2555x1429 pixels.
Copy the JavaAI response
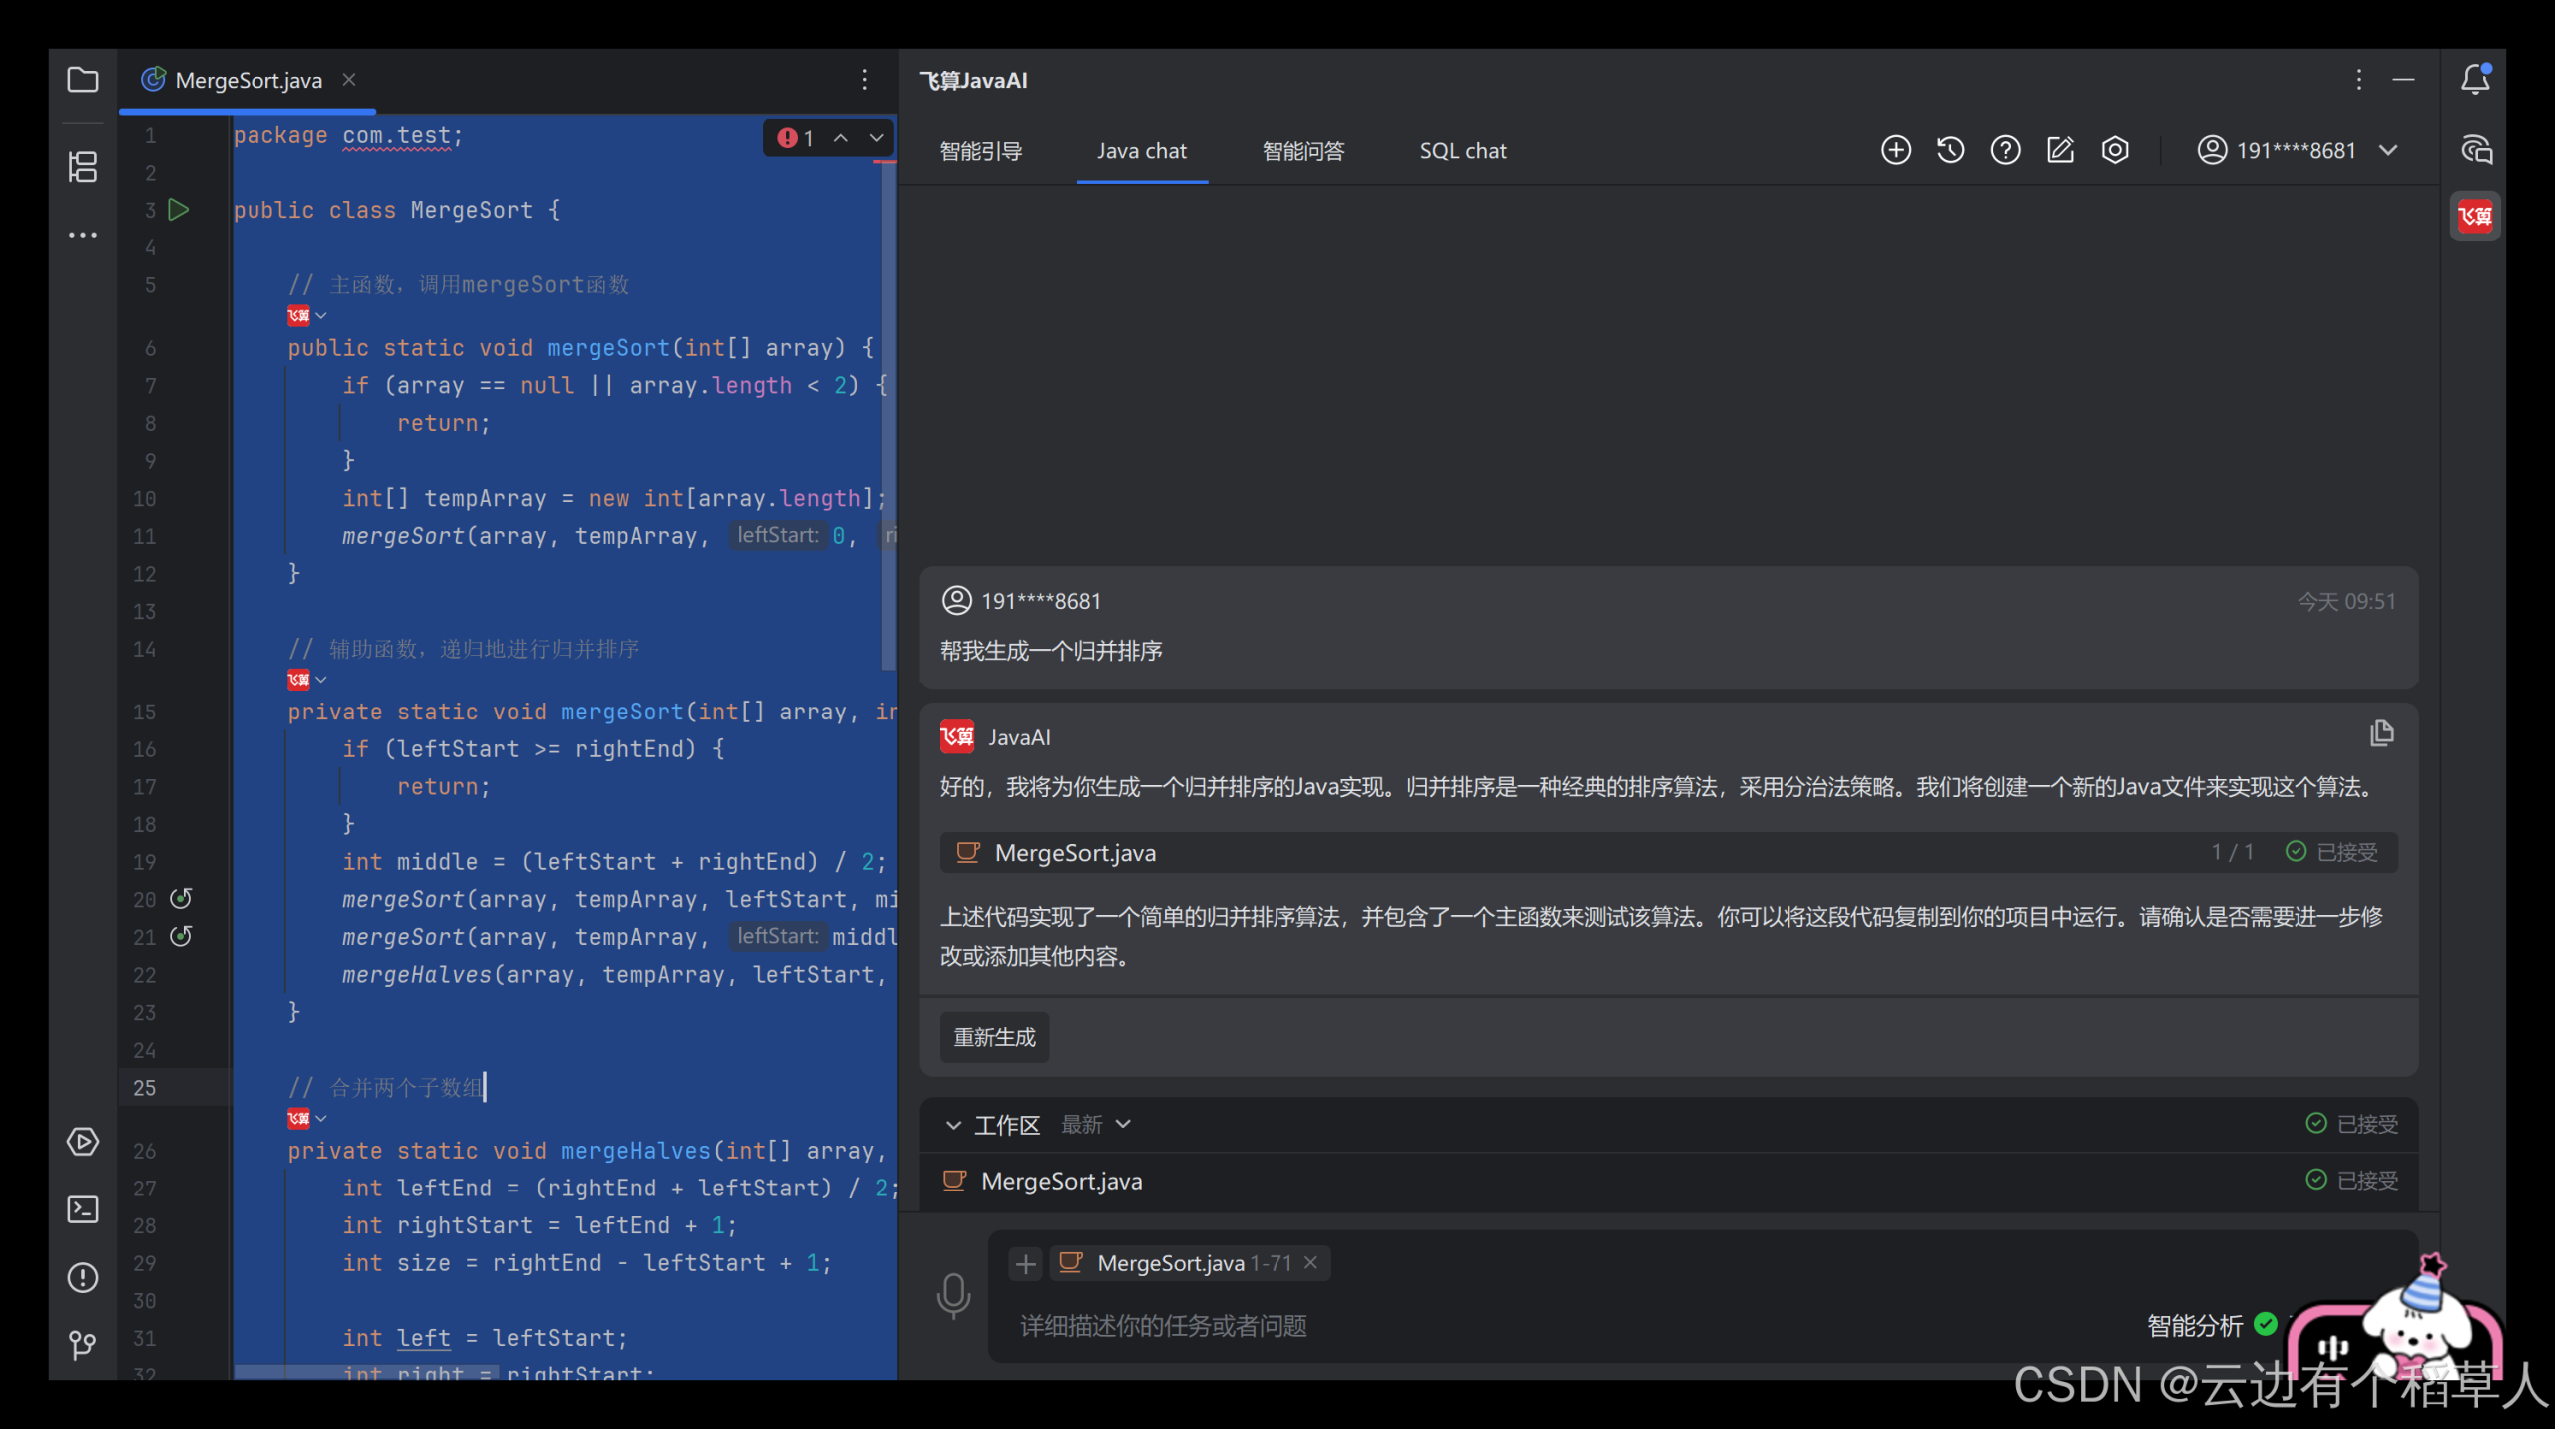pyautogui.click(x=2381, y=734)
